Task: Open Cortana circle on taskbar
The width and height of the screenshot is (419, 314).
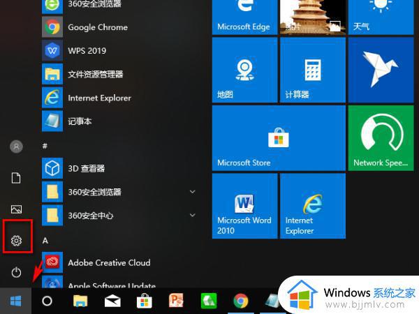Action: [47, 301]
